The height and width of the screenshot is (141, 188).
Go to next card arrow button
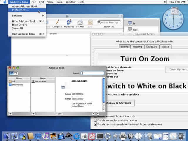pyautogui.click(x=98, y=114)
